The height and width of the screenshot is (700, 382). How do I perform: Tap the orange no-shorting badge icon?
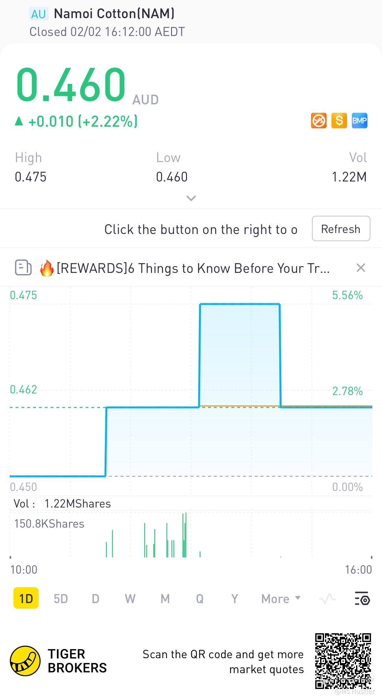click(x=318, y=121)
